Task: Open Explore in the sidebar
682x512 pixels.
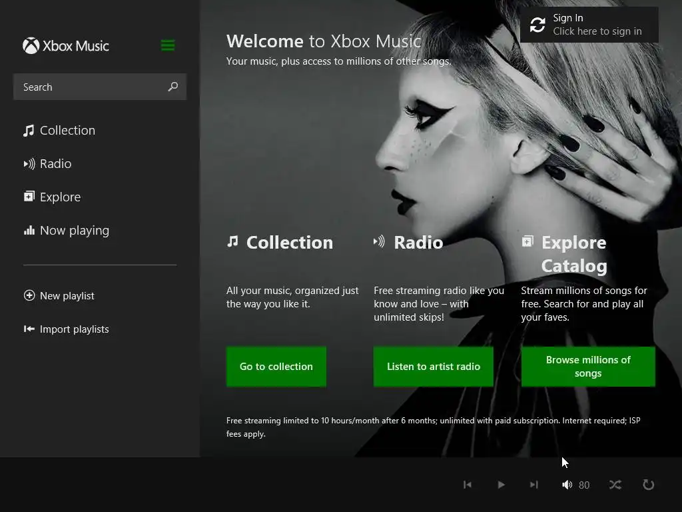Action: [x=52, y=197]
